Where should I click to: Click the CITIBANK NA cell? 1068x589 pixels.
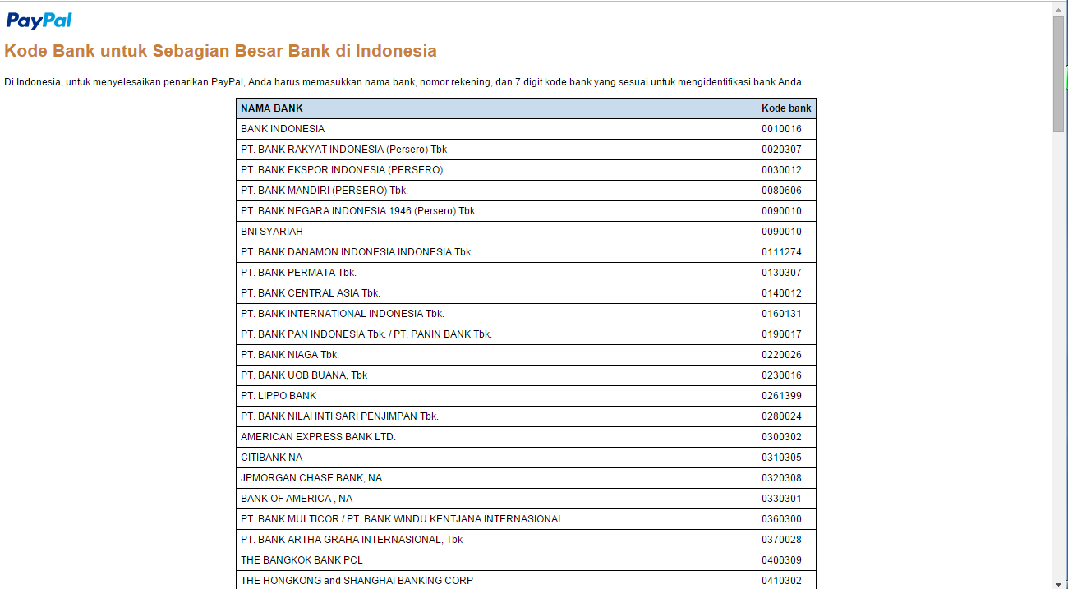[496, 458]
